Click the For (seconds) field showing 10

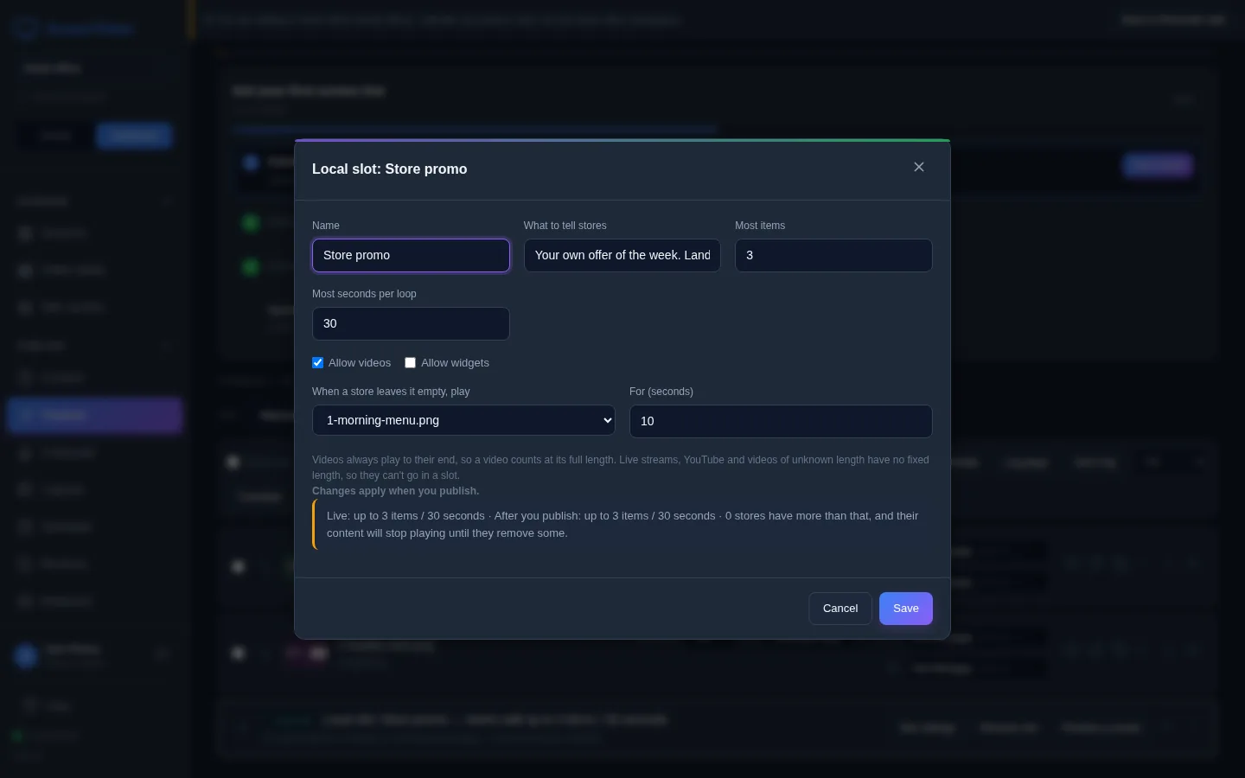[x=781, y=421]
